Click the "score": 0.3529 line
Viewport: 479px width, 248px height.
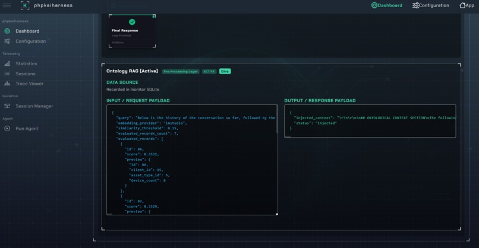(142, 206)
